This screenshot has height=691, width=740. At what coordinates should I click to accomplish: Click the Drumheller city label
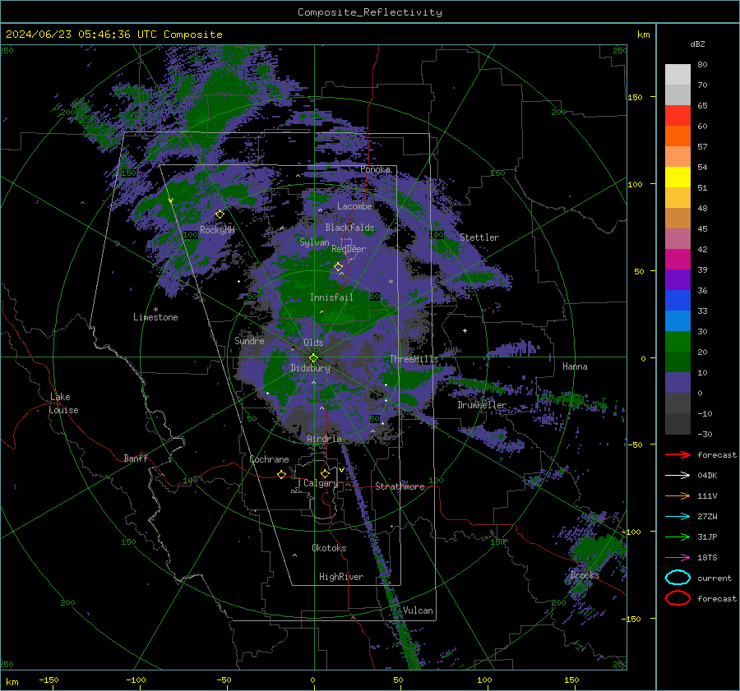pos(482,405)
